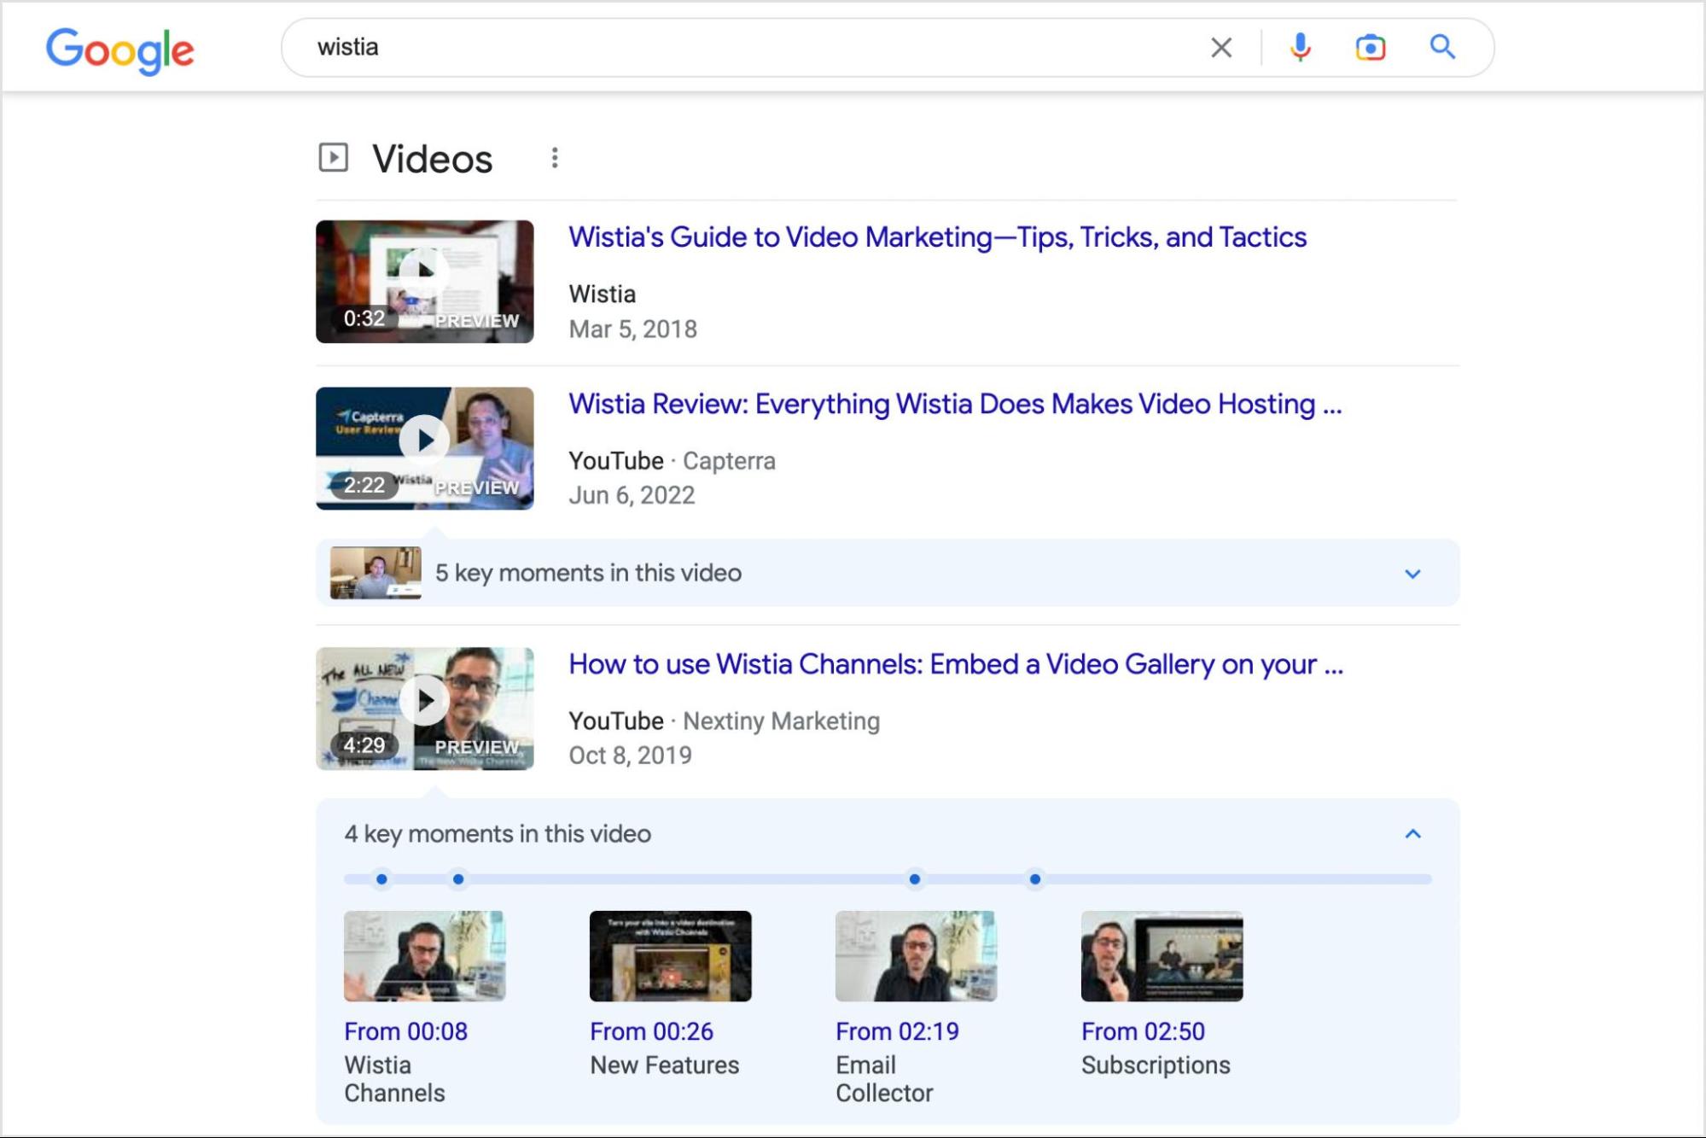
Task: Open How to use Wistia Channels link
Action: [x=956, y=664]
